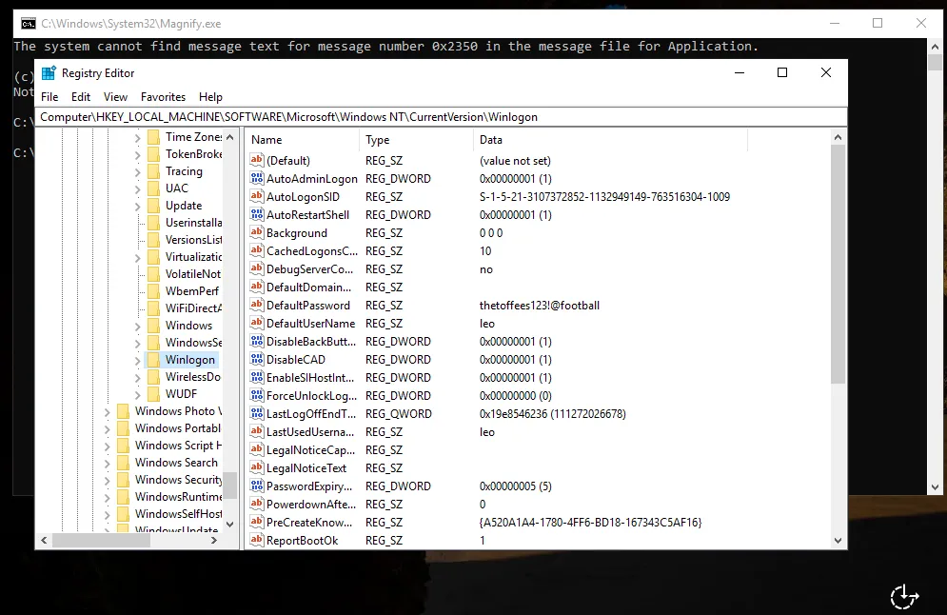
Task: Click the command prompt icon in Magnify.exe title bar
Action: tap(29, 24)
